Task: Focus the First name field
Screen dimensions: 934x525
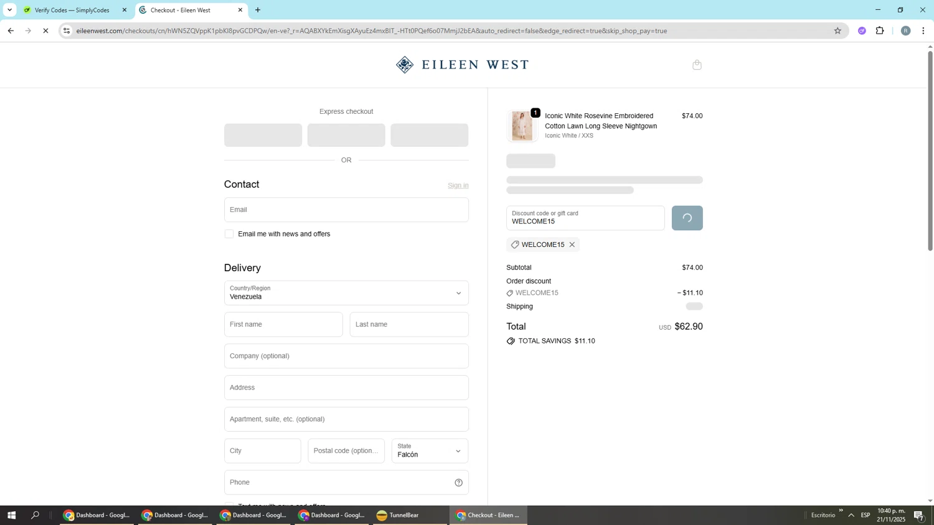Action: tap(283, 325)
